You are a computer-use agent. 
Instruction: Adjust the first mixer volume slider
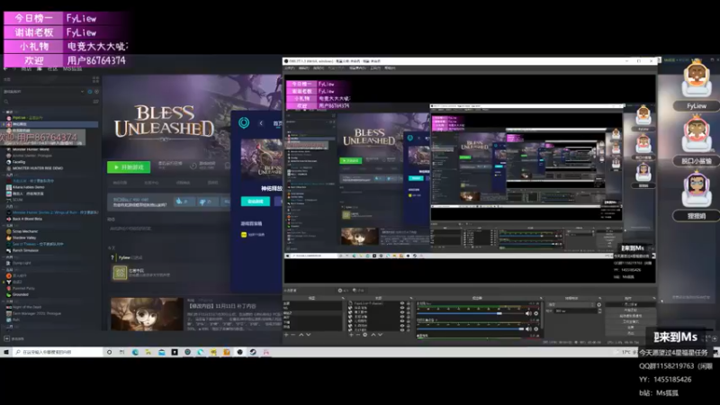point(471,313)
